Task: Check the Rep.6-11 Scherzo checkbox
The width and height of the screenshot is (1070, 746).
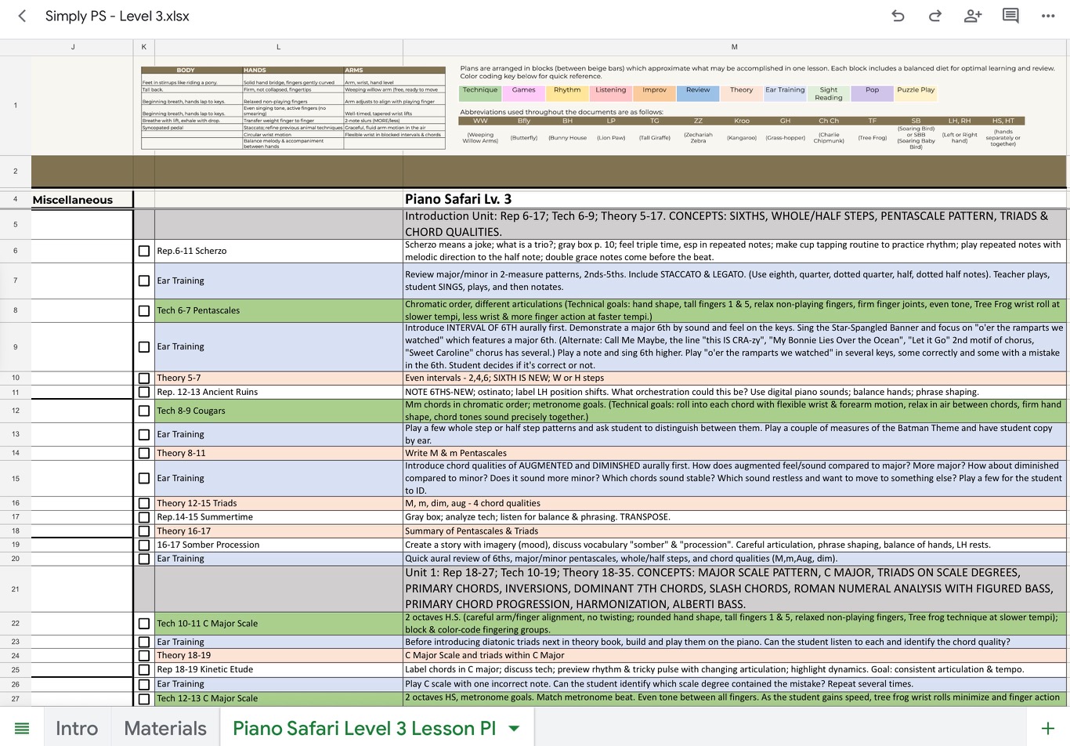Action: [144, 251]
